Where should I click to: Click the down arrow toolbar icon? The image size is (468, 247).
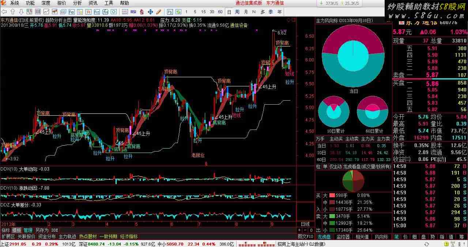(21, 12)
